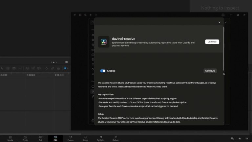The height and width of the screenshot is (142, 252).
Task: Choose the Replace Clip toolbar icon
Action: [x=39, y=68]
